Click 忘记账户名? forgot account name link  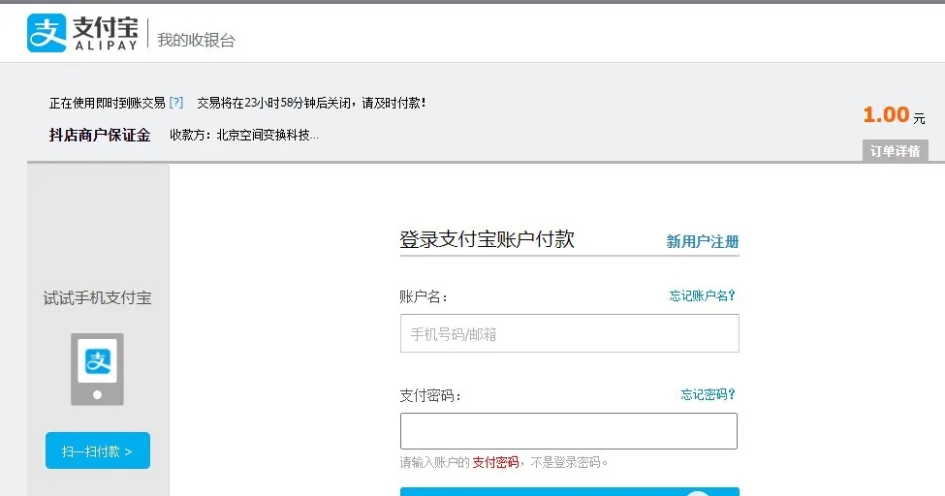tap(702, 295)
